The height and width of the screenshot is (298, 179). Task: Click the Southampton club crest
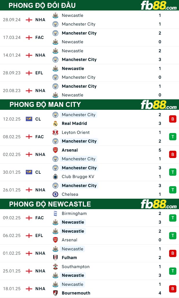pos(55,266)
